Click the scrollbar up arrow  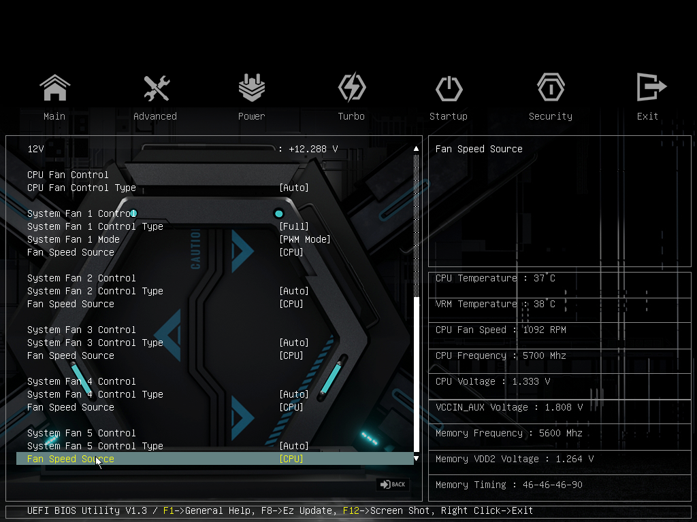416,149
